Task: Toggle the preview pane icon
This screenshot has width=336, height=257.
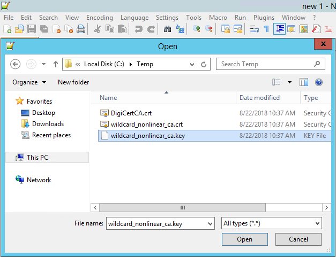Action: tap(304, 82)
